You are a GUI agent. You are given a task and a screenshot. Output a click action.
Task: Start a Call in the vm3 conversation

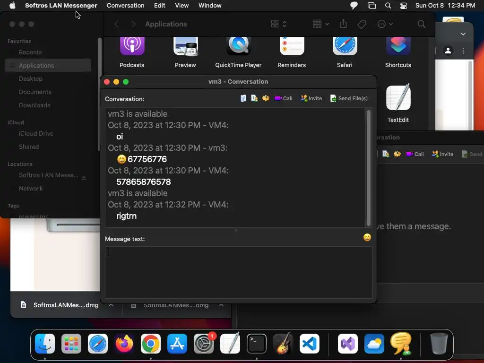(x=284, y=98)
